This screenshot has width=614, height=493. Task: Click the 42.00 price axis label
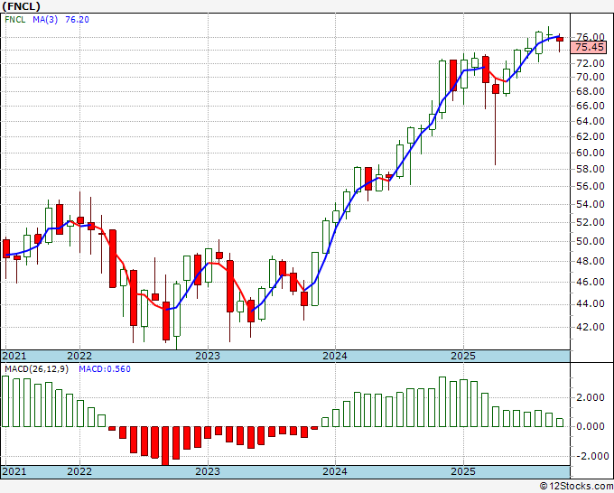click(591, 327)
